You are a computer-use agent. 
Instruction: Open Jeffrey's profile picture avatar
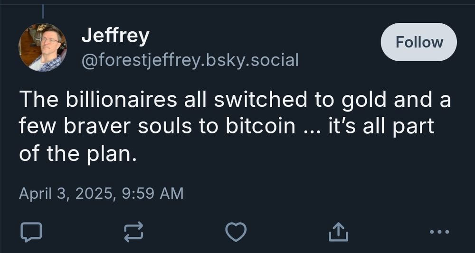[42, 47]
